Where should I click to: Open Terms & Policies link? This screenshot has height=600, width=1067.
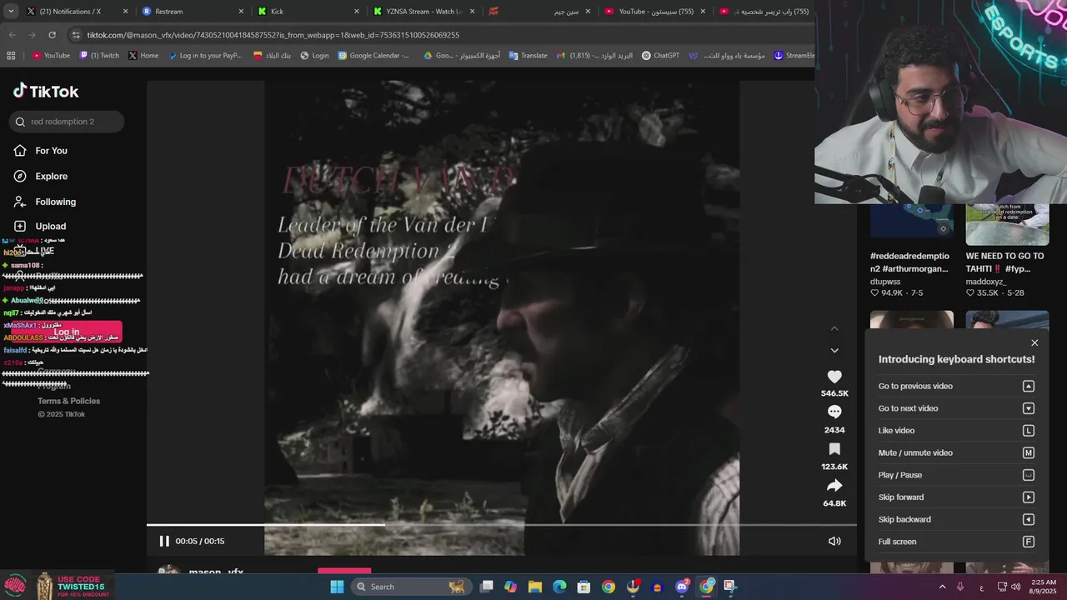pos(68,401)
